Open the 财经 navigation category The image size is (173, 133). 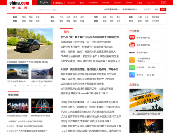[53, 17]
